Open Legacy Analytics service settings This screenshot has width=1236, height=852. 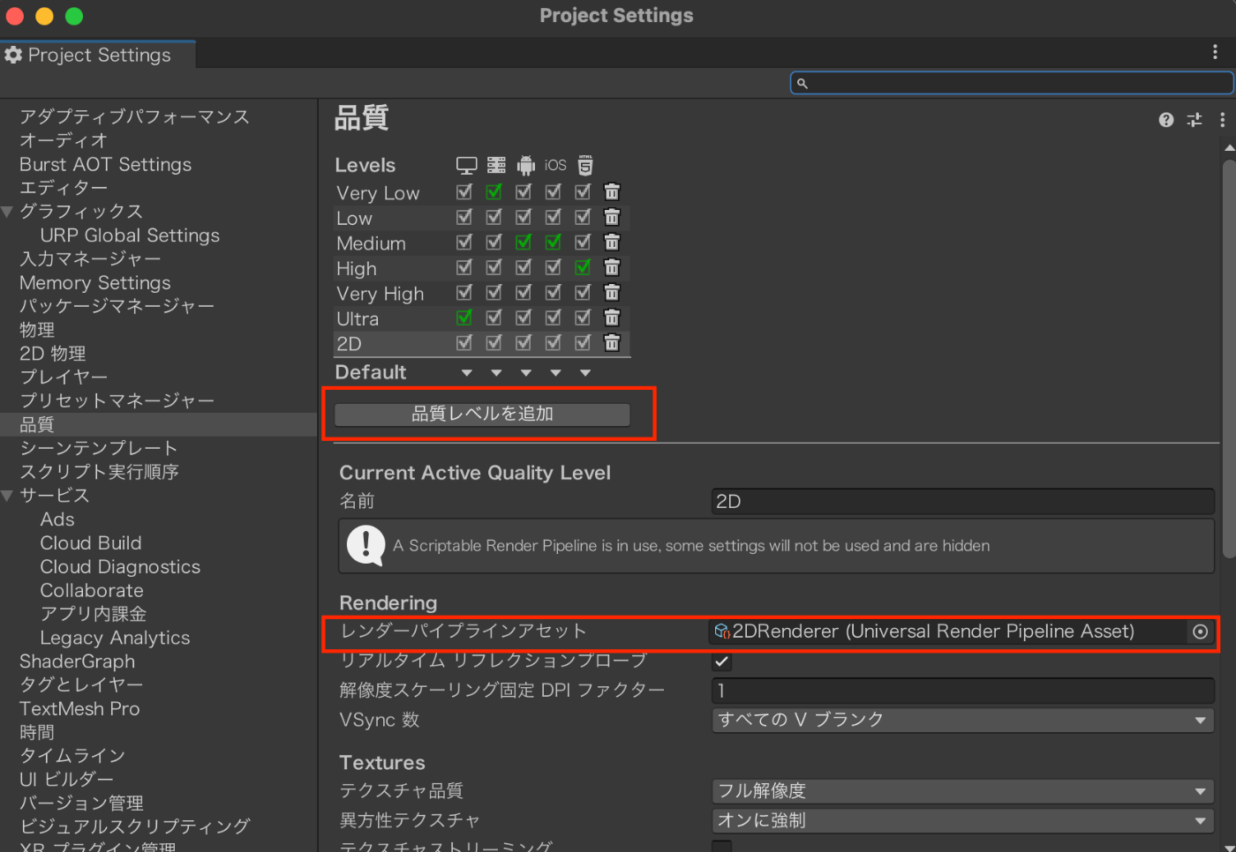click(x=115, y=638)
